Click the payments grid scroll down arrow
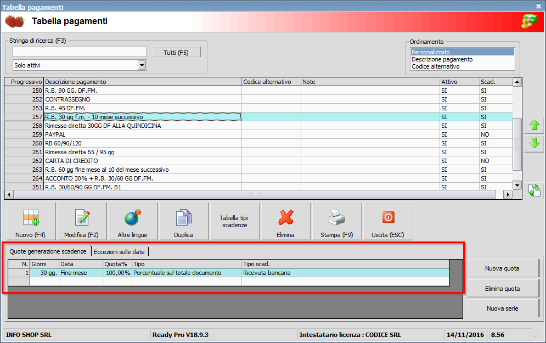This screenshot has width=546, height=343. point(517,185)
